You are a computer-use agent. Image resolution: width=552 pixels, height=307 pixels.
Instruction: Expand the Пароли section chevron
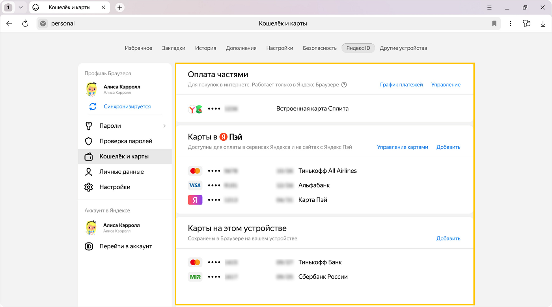164,126
